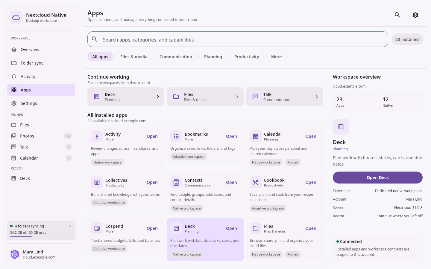This screenshot has height=269, width=431.
Task: Open the Files app from its card
Action: point(311,228)
